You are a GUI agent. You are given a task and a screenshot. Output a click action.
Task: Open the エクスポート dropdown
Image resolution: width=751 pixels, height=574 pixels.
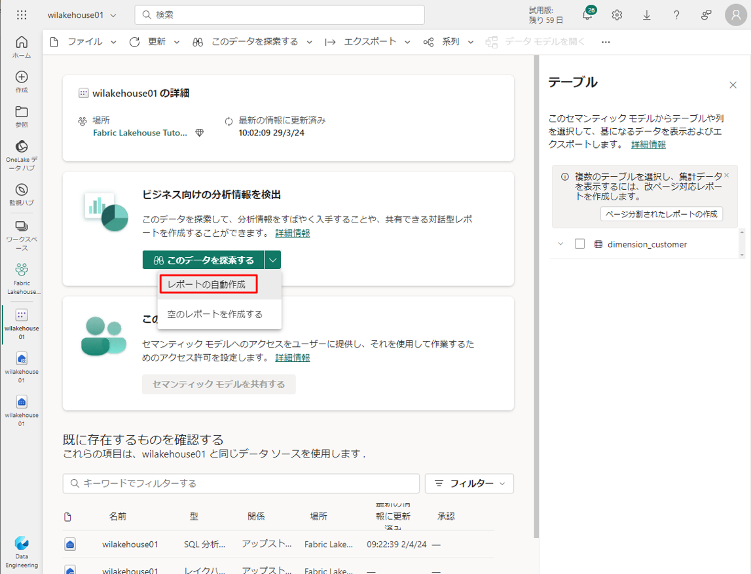(368, 42)
